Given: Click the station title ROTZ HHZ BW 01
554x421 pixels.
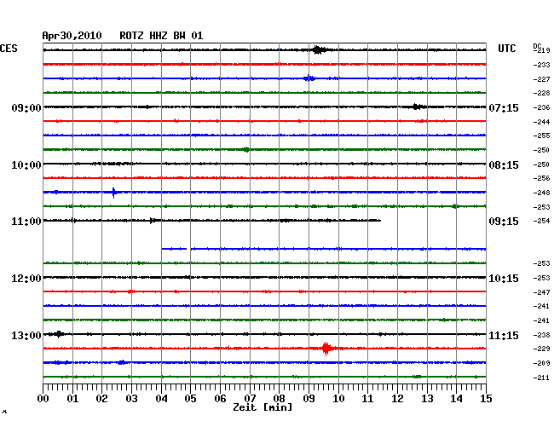Looking at the screenshot, I should [x=161, y=36].
